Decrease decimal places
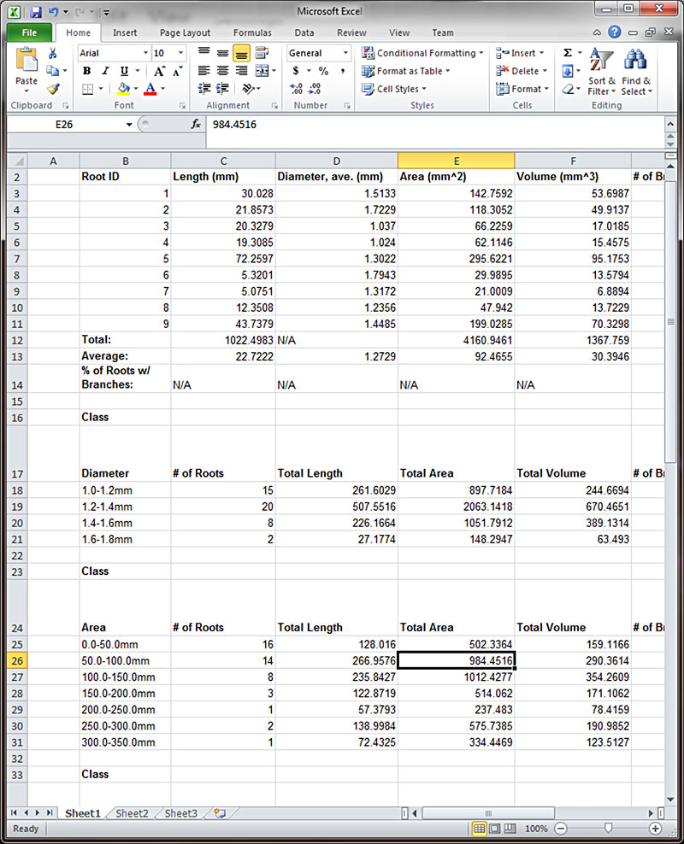Viewport: 684px width, 844px height. point(315,88)
